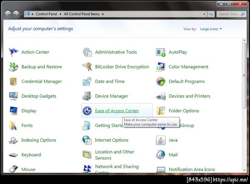The height and width of the screenshot is (184, 250).
Task: Open the Getting Started icon
Action: click(86, 125)
